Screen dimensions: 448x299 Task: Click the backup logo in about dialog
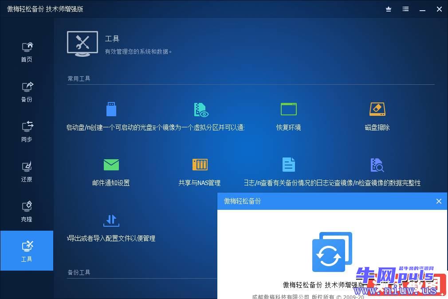(x=332, y=252)
